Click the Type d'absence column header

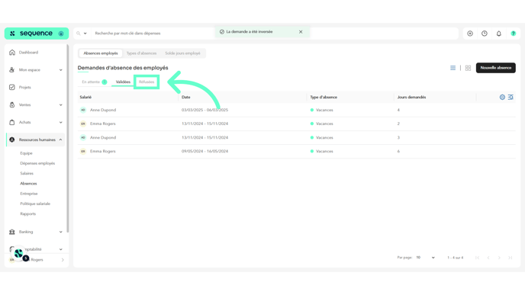click(324, 97)
